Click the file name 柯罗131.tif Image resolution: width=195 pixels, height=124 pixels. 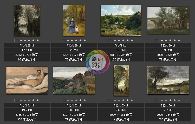[27, 105]
